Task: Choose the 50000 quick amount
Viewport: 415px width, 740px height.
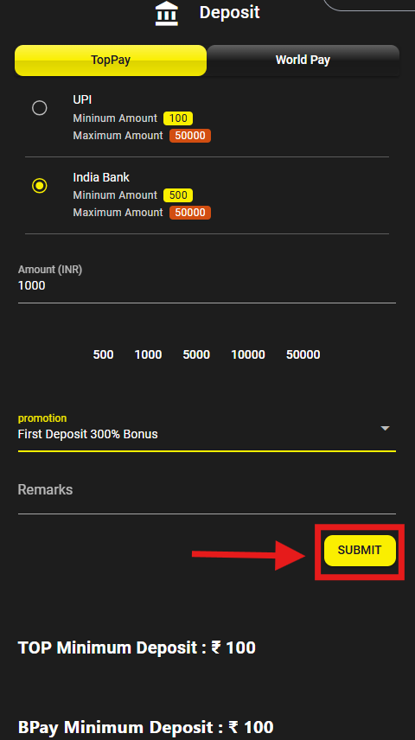Action: (303, 354)
